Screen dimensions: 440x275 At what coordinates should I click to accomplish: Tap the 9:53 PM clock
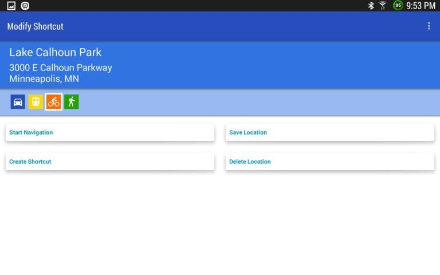coord(421,6)
